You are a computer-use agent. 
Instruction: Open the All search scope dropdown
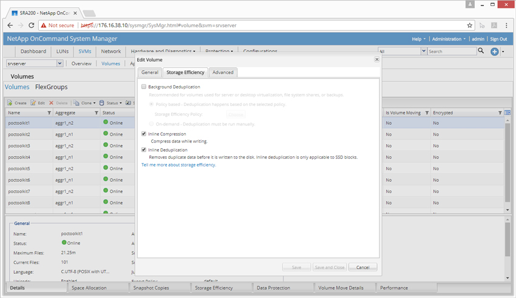pyautogui.click(x=424, y=51)
